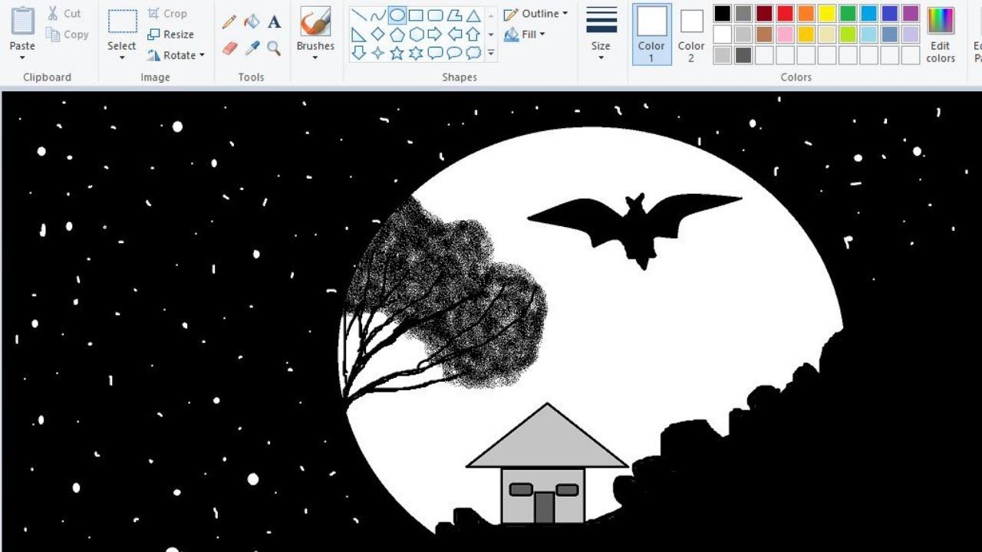
Task: Expand the shape Fill dropdown
Action: 542,34
